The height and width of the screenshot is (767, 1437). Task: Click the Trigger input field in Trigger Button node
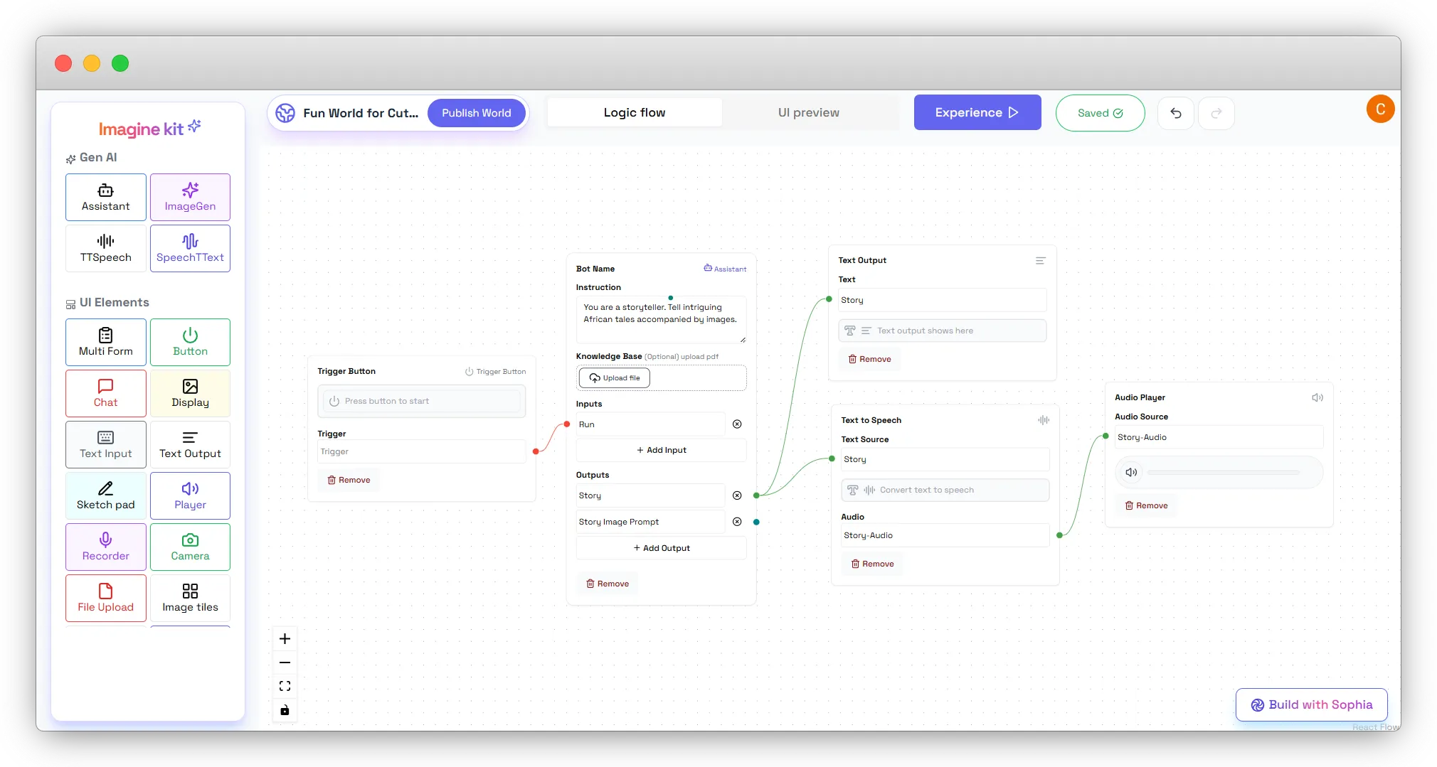[421, 451]
